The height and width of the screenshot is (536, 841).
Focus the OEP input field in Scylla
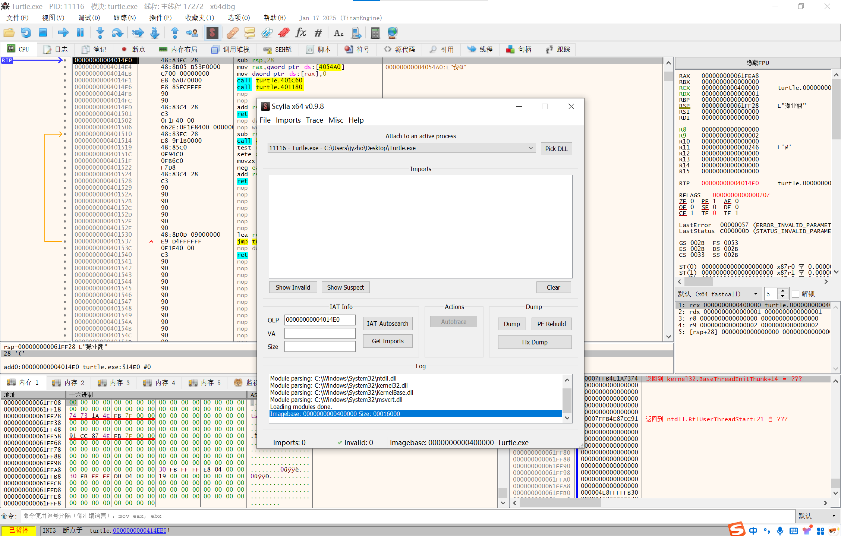click(320, 320)
